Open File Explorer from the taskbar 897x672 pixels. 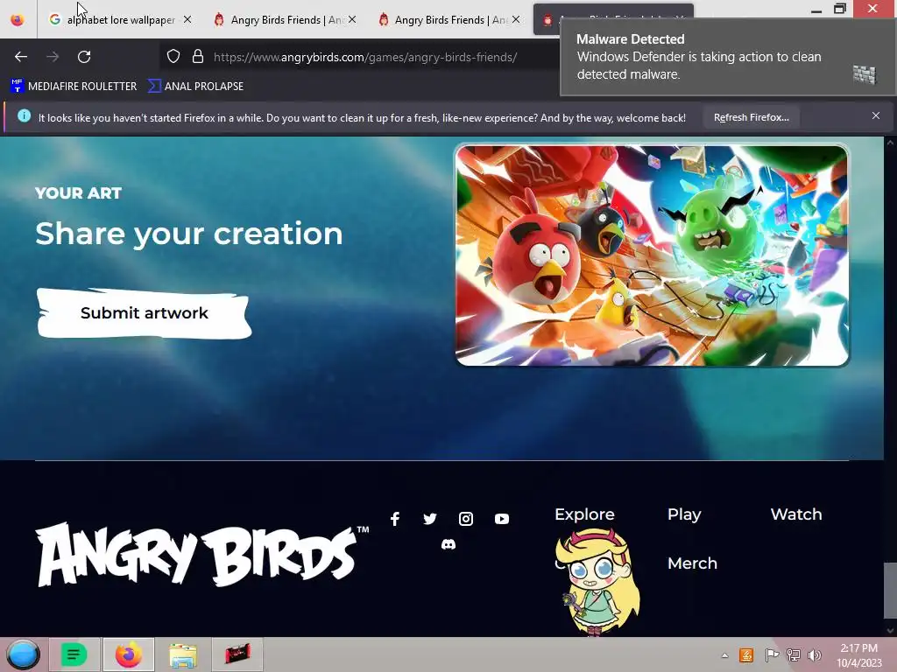pyautogui.click(x=183, y=654)
